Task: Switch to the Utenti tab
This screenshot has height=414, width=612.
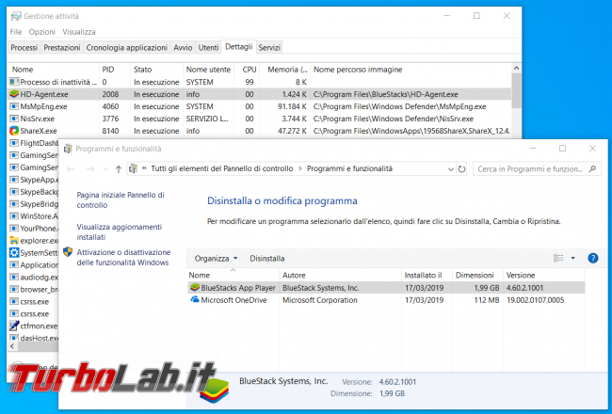Action: click(x=208, y=48)
